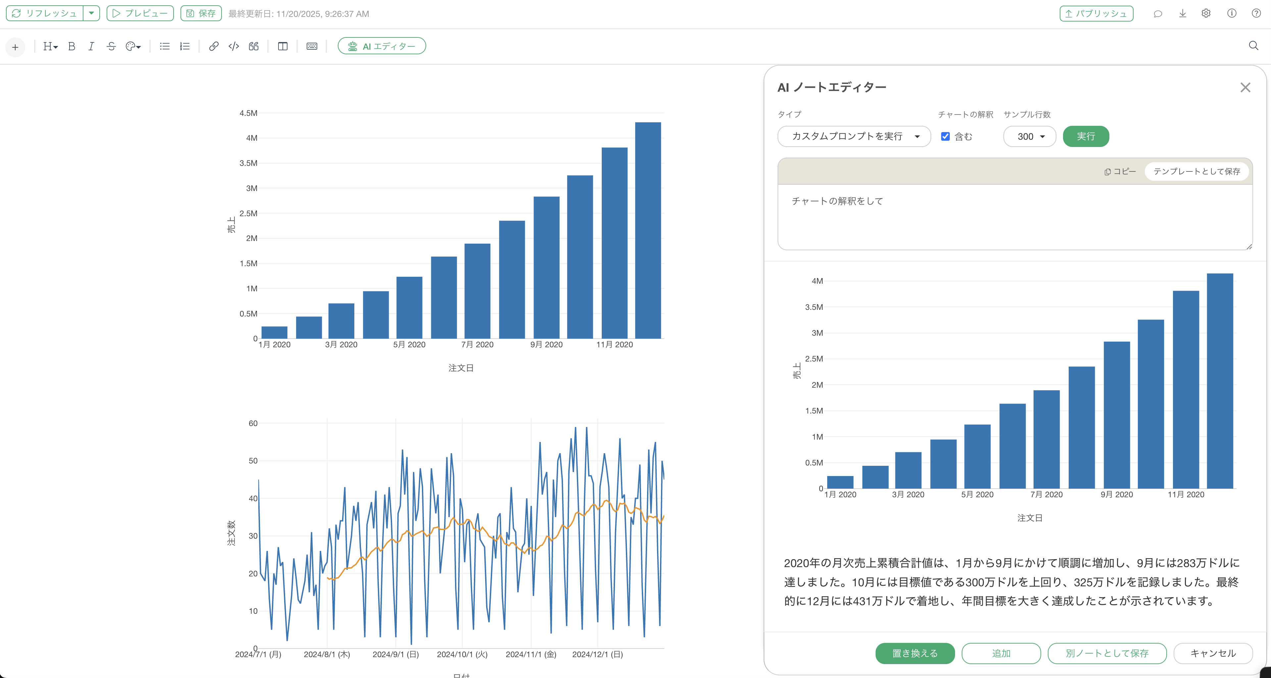Open the heading style dropdown
Image resolution: width=1271 pixels, height=678 pixels.
click(x=50, y=46)
